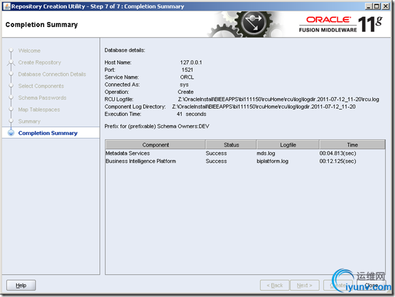The image size is (395, 297).
Task: Select the Business Intelligence Platform row
Action: 245,161
